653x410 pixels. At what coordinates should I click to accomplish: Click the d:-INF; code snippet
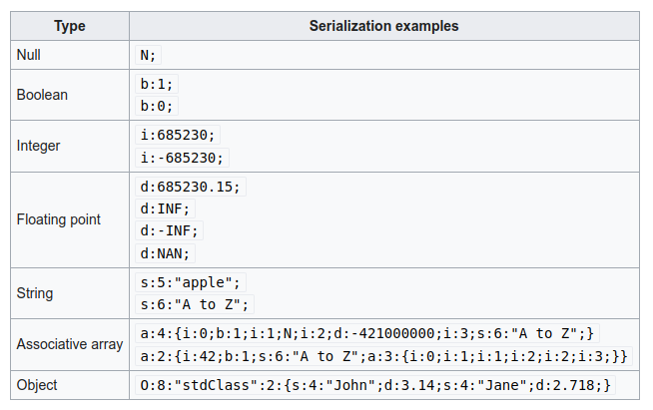point(169,230)
